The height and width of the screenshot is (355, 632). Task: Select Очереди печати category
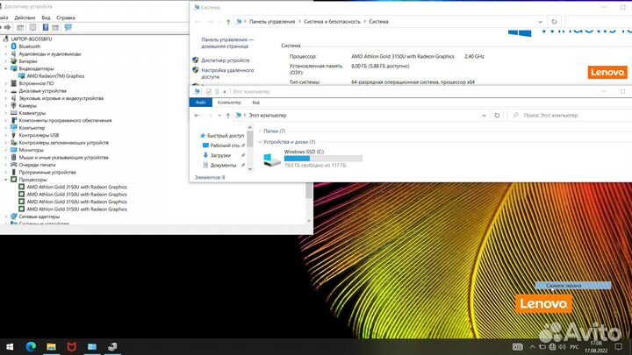tap(37, 165)
